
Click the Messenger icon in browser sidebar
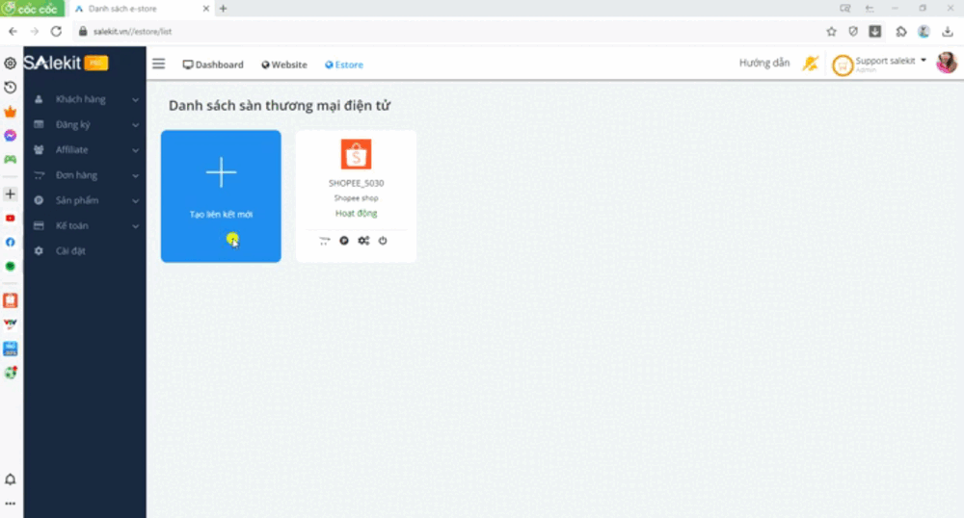[11, 136]
